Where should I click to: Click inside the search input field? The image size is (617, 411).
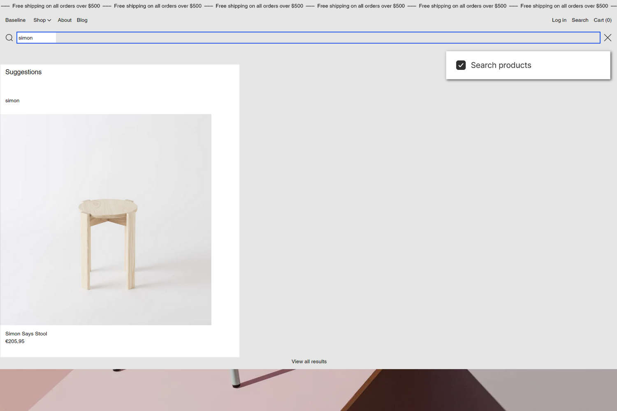tap(165, 37)
